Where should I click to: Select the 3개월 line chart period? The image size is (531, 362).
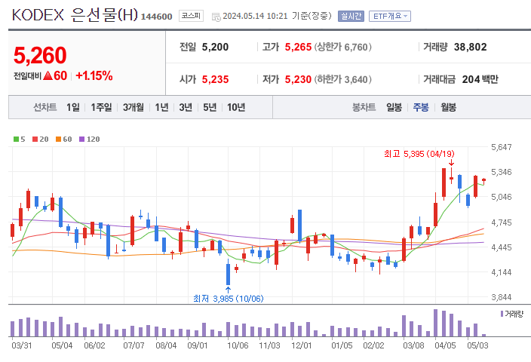[133, 107]
